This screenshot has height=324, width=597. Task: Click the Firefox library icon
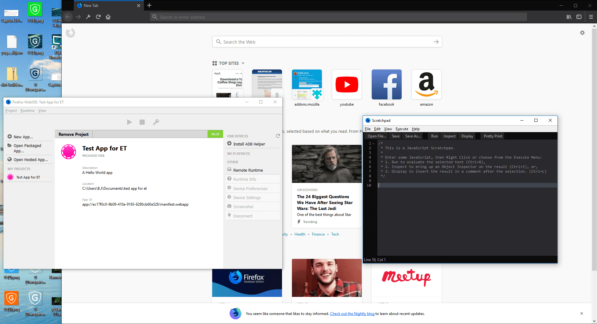pyautogui.click(x=568, y=17)
